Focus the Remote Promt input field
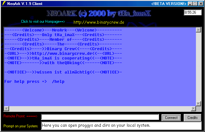The width and height of the screenshot is (205, 132). [100, 117]
